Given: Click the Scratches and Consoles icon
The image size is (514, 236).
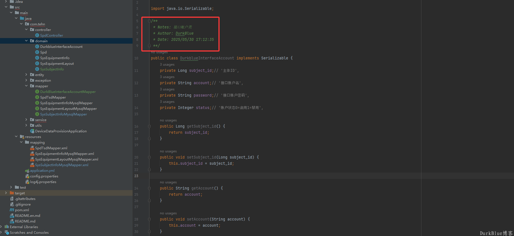Looking at the screenshot, I should click(x=7, y=232).
